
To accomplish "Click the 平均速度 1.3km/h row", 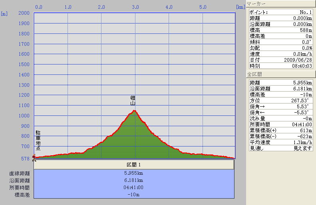I will (x=281, y=143).
